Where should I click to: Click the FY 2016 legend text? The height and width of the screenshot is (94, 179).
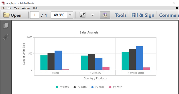point(82,87)
